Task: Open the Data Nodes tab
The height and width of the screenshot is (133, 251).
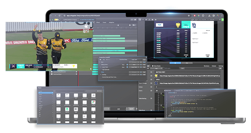Action: (156, 66)
